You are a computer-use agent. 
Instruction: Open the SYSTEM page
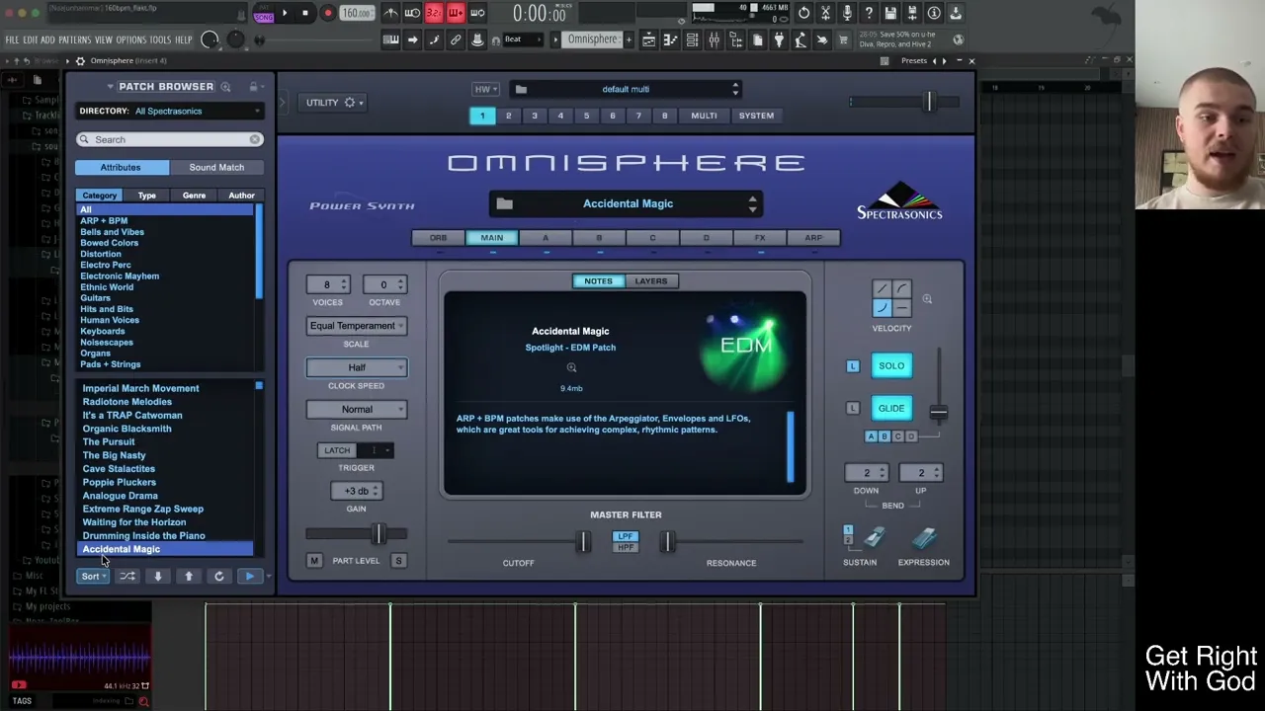point(756,116)
